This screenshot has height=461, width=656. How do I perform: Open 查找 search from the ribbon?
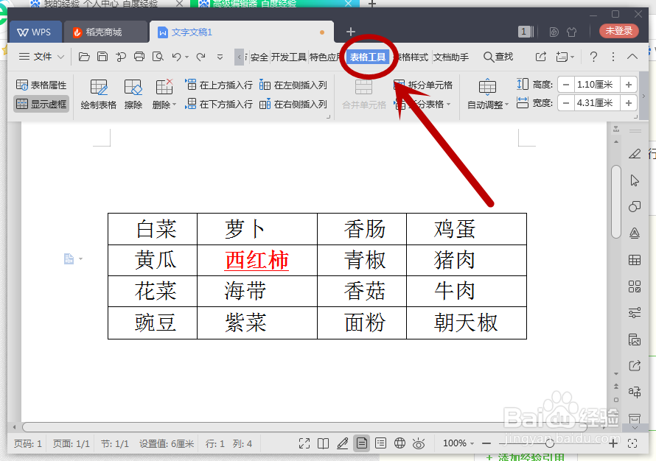point(499,56)
